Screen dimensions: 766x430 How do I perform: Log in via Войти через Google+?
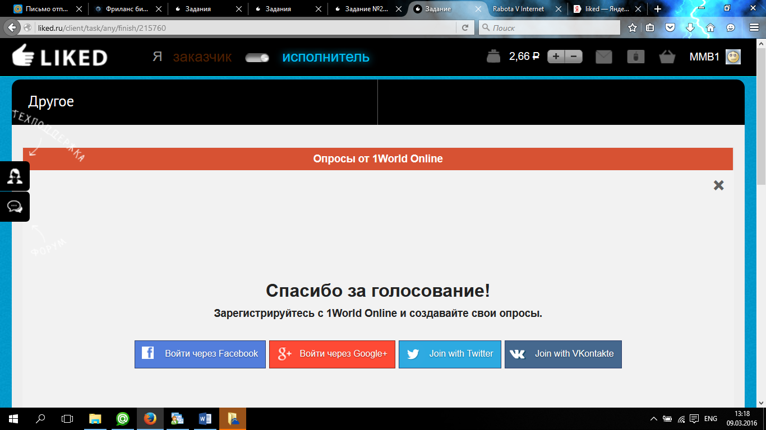332,354
